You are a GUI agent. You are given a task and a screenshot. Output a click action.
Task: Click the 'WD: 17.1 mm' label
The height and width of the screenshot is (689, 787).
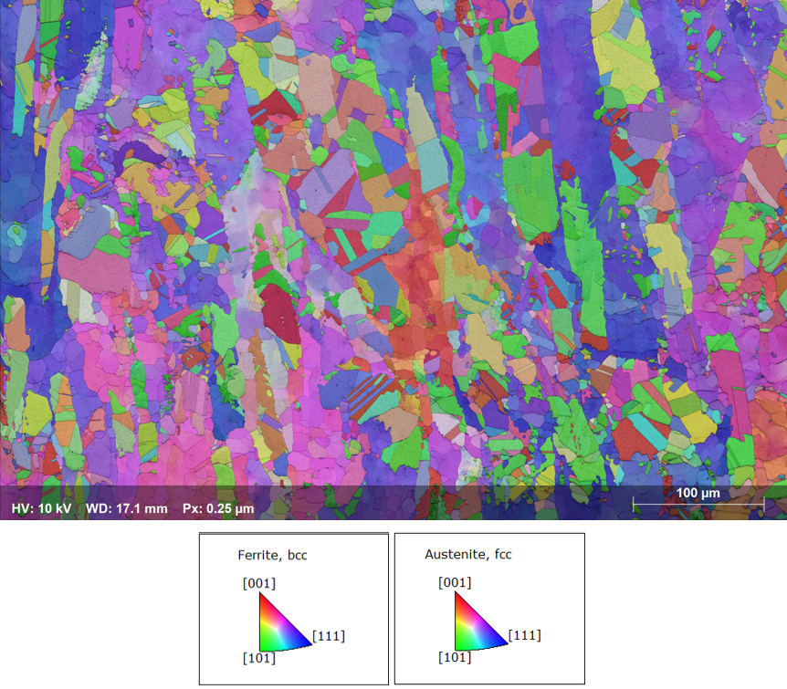127,508
